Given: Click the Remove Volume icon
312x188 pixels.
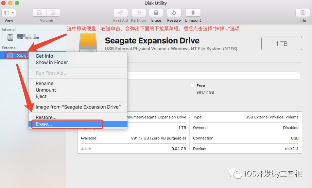Looking at the screenshot, I should point(53,13).
